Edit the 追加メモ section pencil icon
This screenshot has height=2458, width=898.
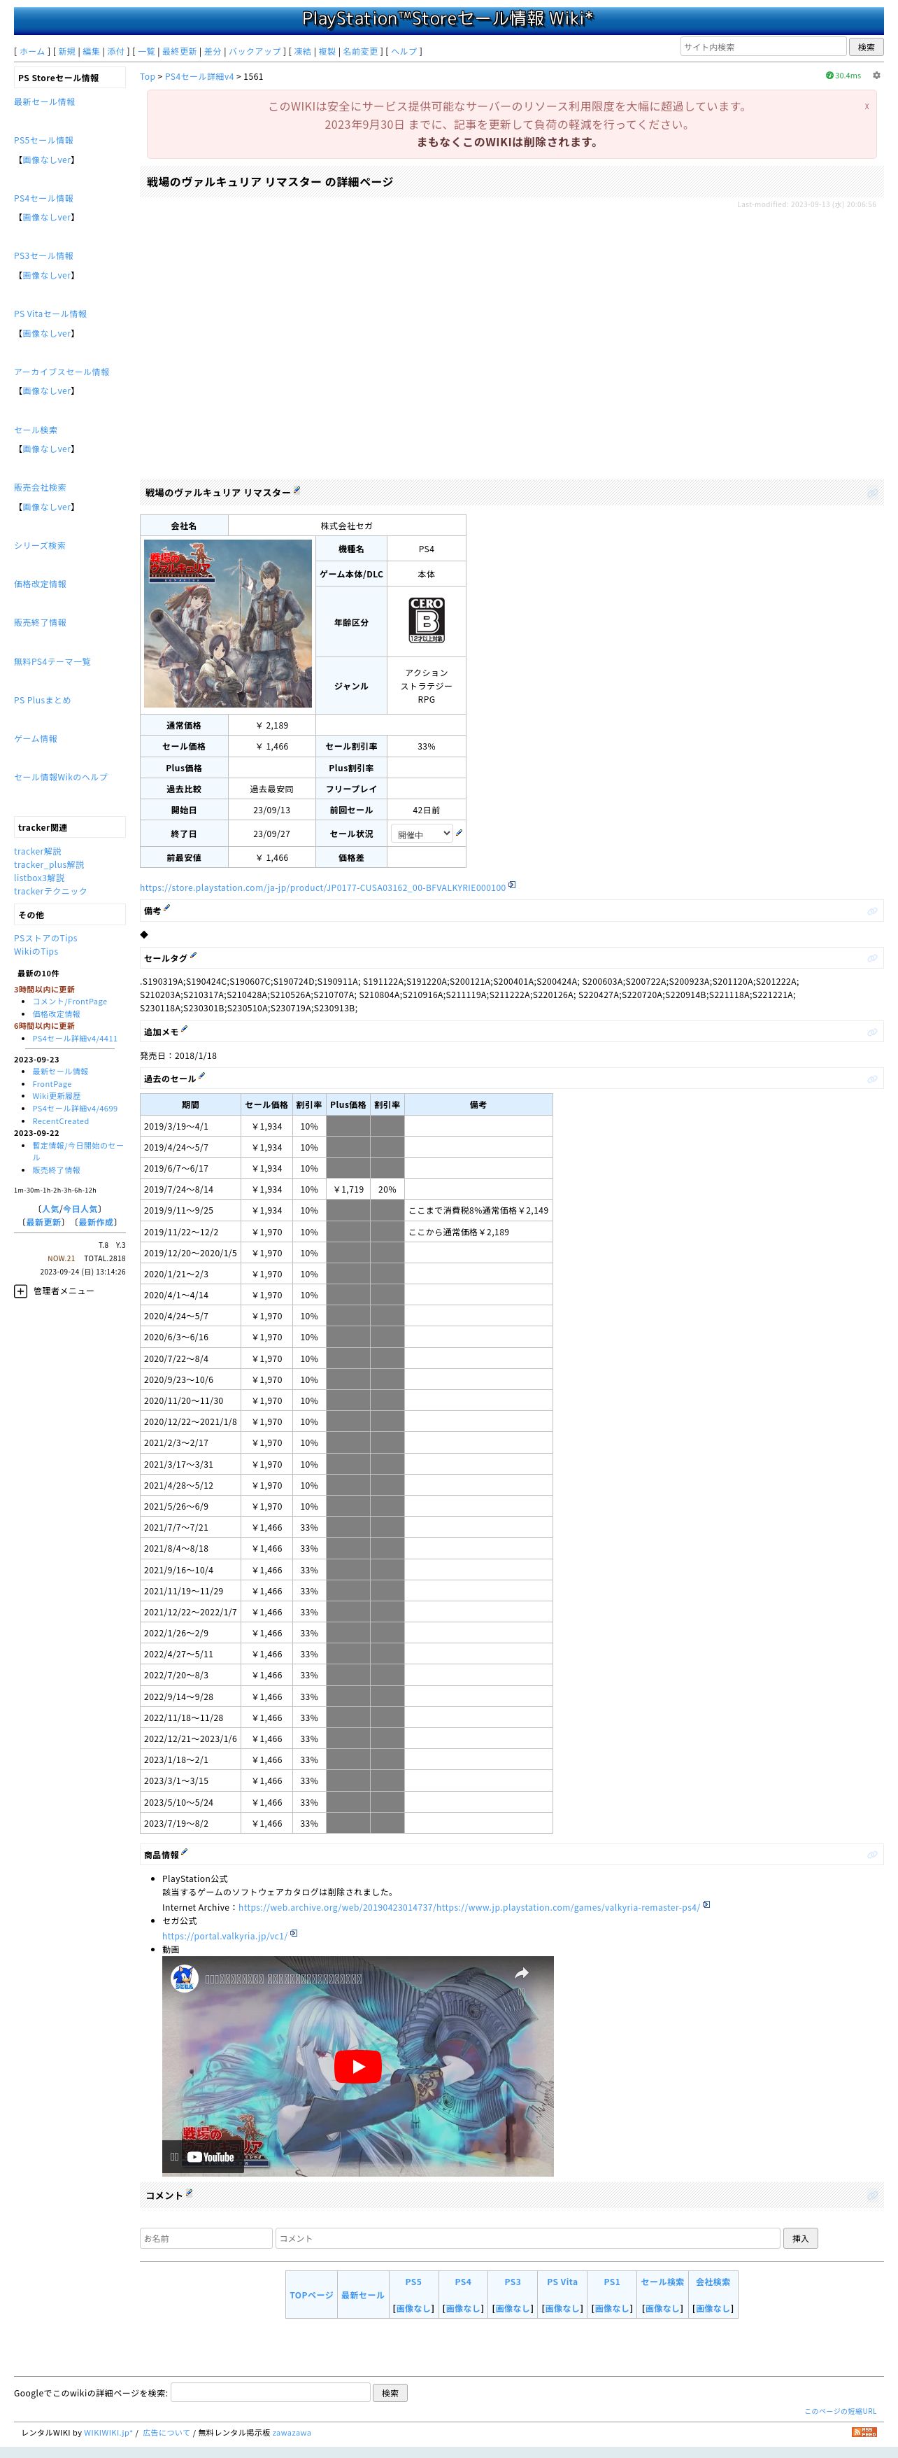[x=184, y=1029]
